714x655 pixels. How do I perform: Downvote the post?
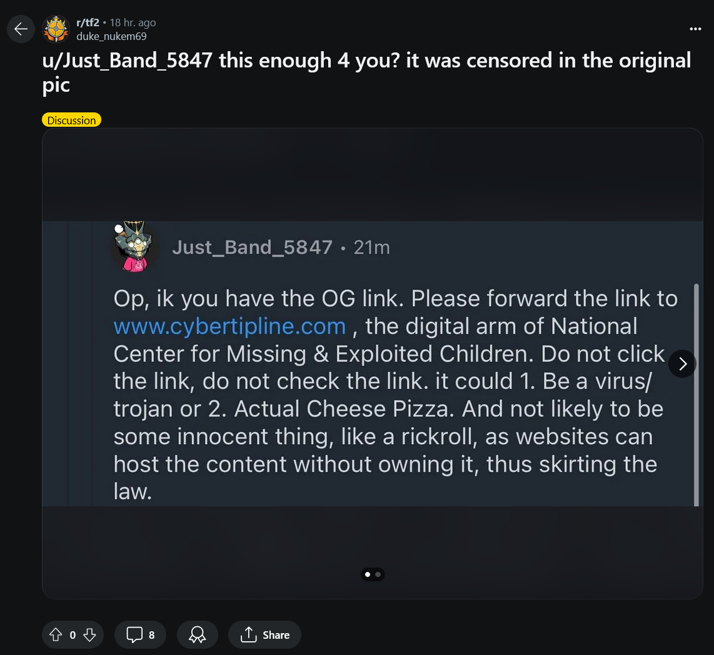click(89, 634)
